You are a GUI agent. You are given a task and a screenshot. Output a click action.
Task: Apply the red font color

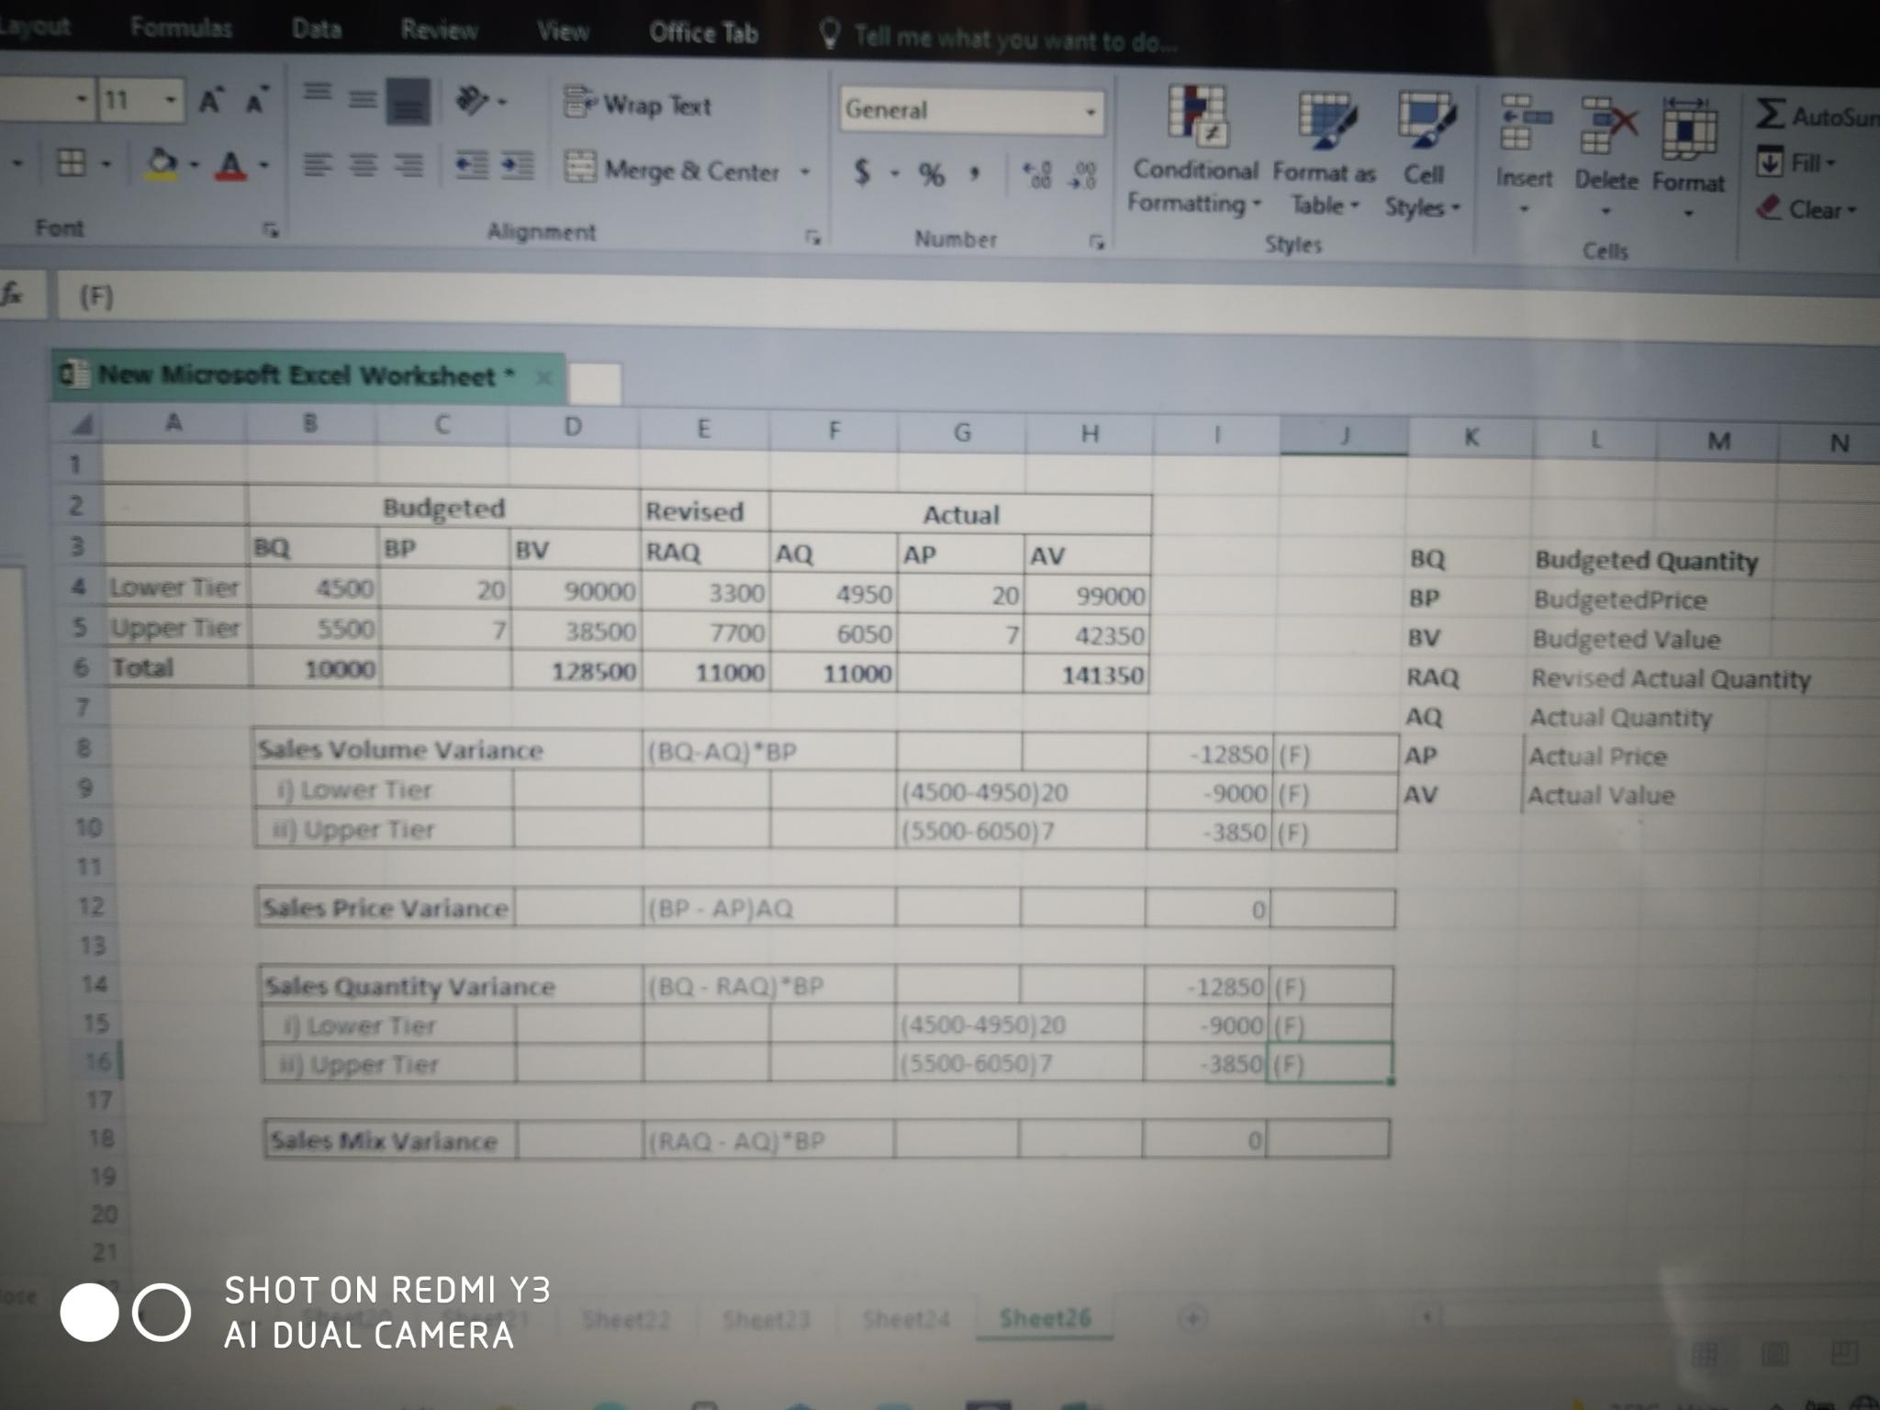(x=230, y=165)
